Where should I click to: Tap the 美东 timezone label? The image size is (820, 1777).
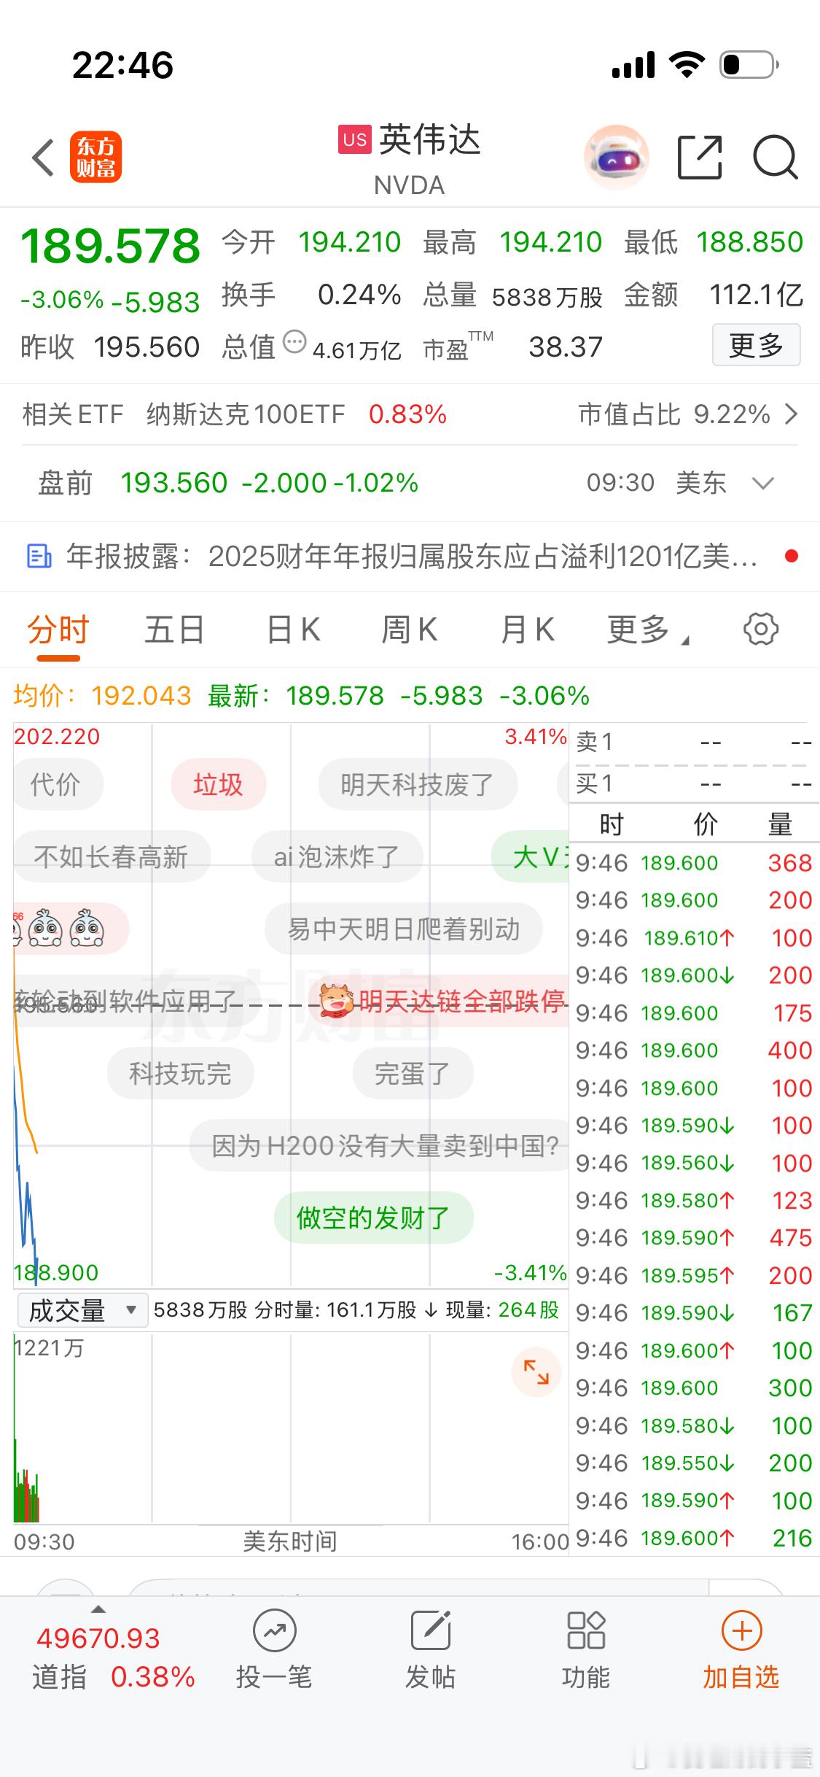point(701,483)
